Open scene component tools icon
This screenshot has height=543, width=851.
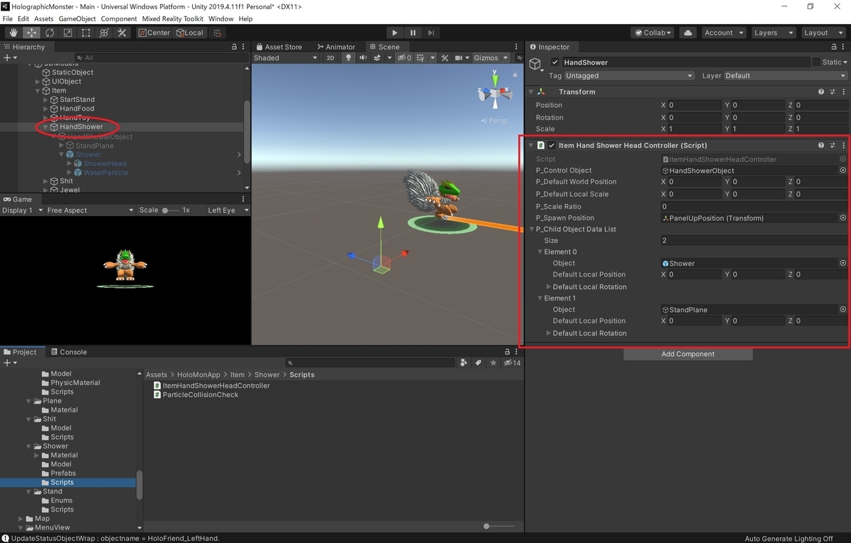[x=445, y=58]
